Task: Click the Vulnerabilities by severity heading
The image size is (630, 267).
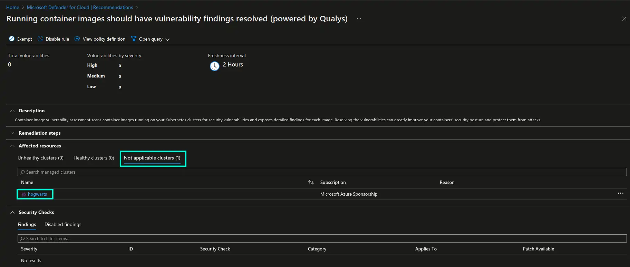Action: click(x=114, y=55)
